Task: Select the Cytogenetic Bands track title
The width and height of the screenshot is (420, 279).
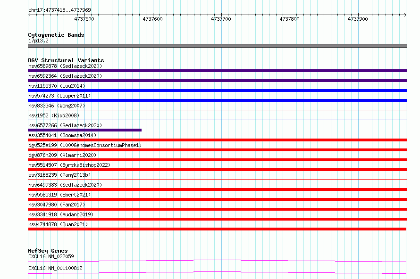Action: click(x=56, y=35)
